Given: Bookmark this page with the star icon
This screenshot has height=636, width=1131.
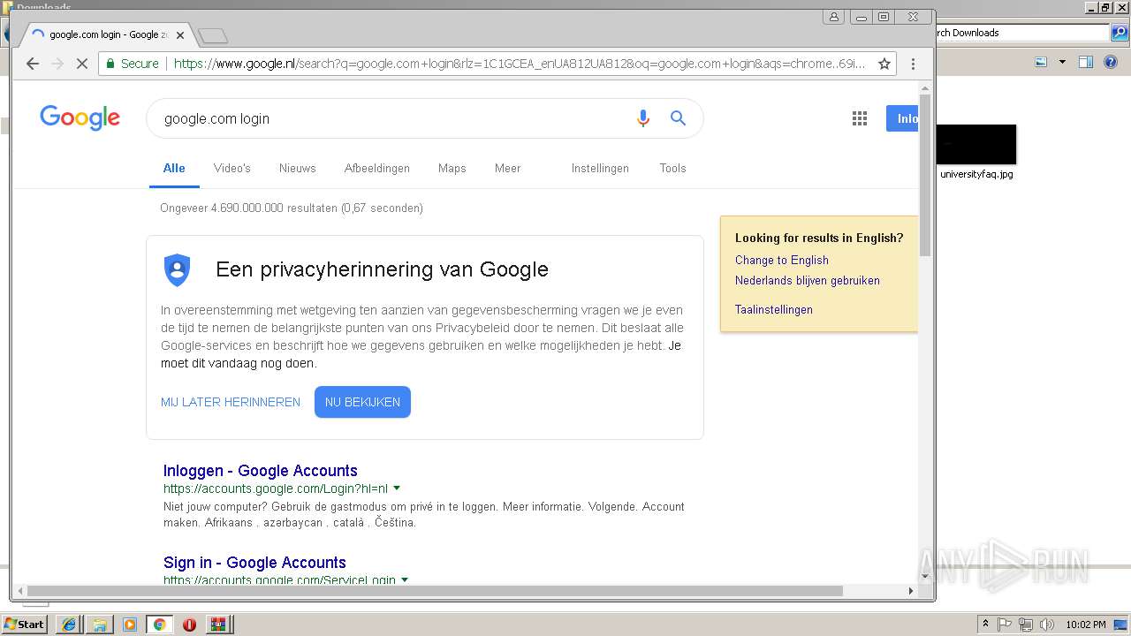Looking at the screenshot, I should [884, 64].
